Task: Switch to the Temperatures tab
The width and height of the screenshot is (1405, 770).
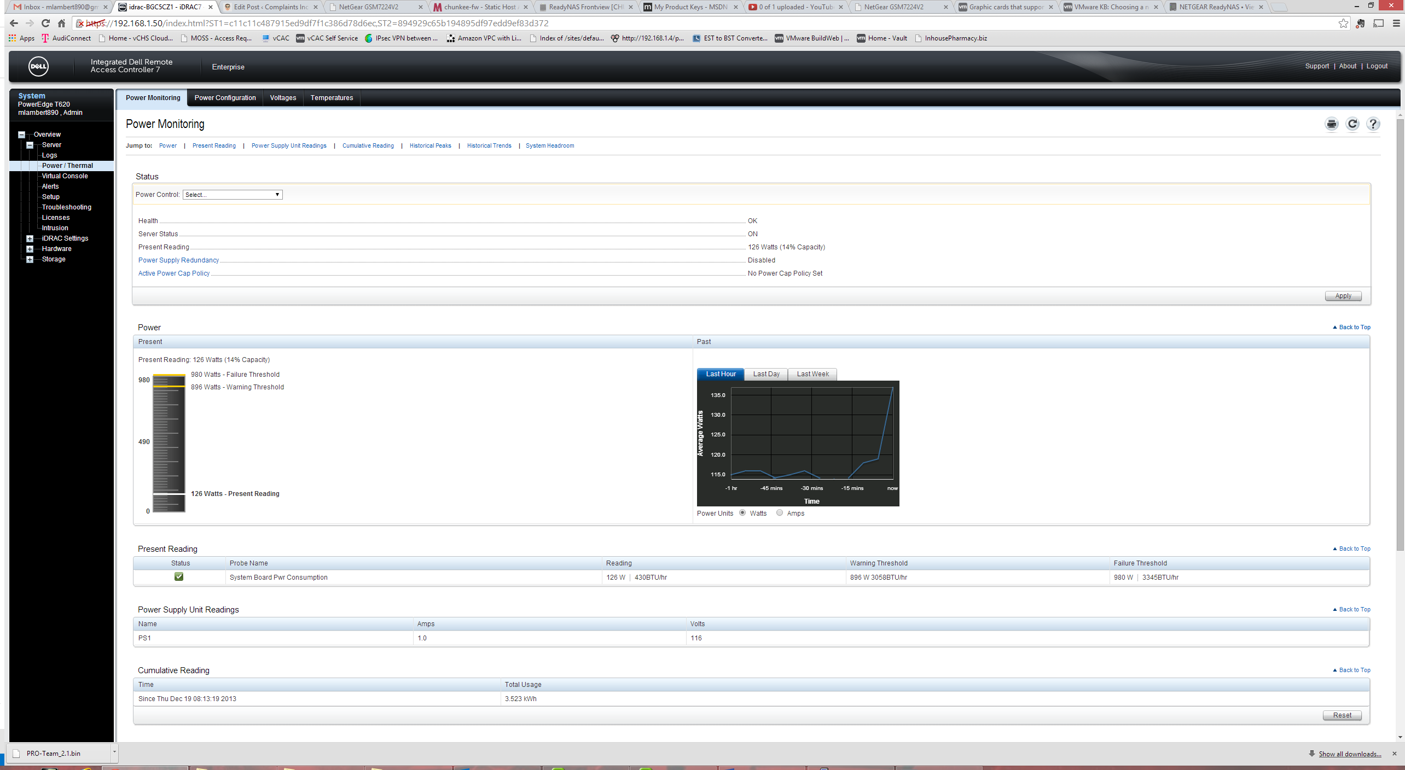Action: click(x=332, y=98)
